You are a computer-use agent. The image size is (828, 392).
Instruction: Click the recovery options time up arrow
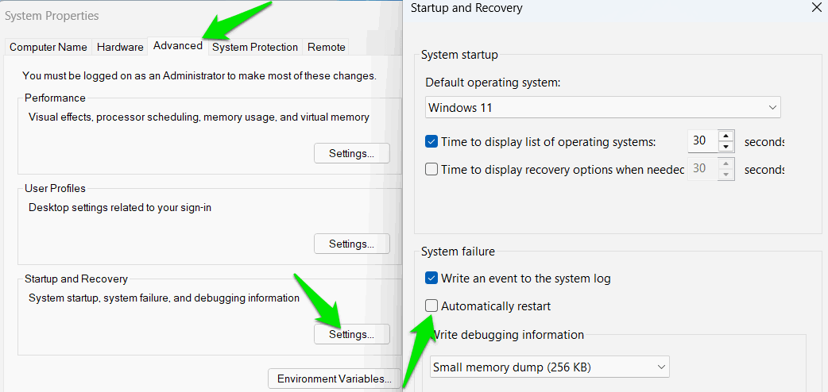tap(726, 163)
